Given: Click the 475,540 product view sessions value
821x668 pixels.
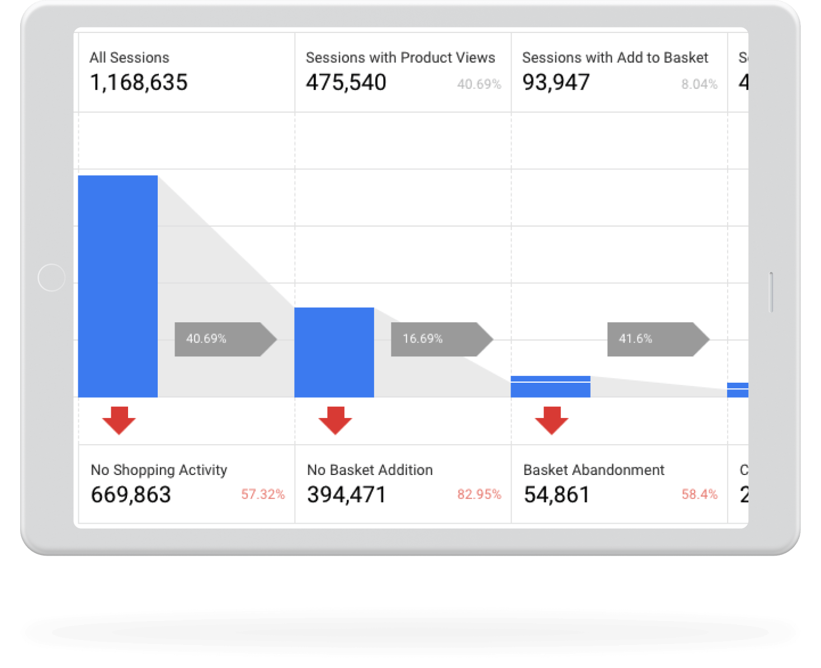Looking at the screenshot, I should 346,83.
